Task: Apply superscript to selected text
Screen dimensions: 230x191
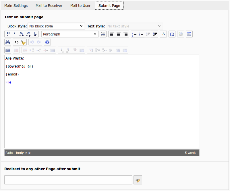Action: tap(28, 34)
